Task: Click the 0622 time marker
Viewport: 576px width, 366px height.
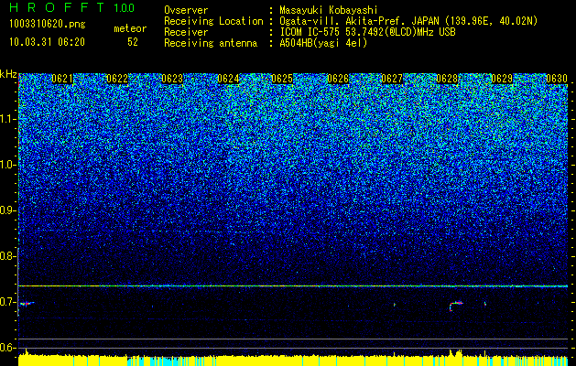Action: pos(117,79)
